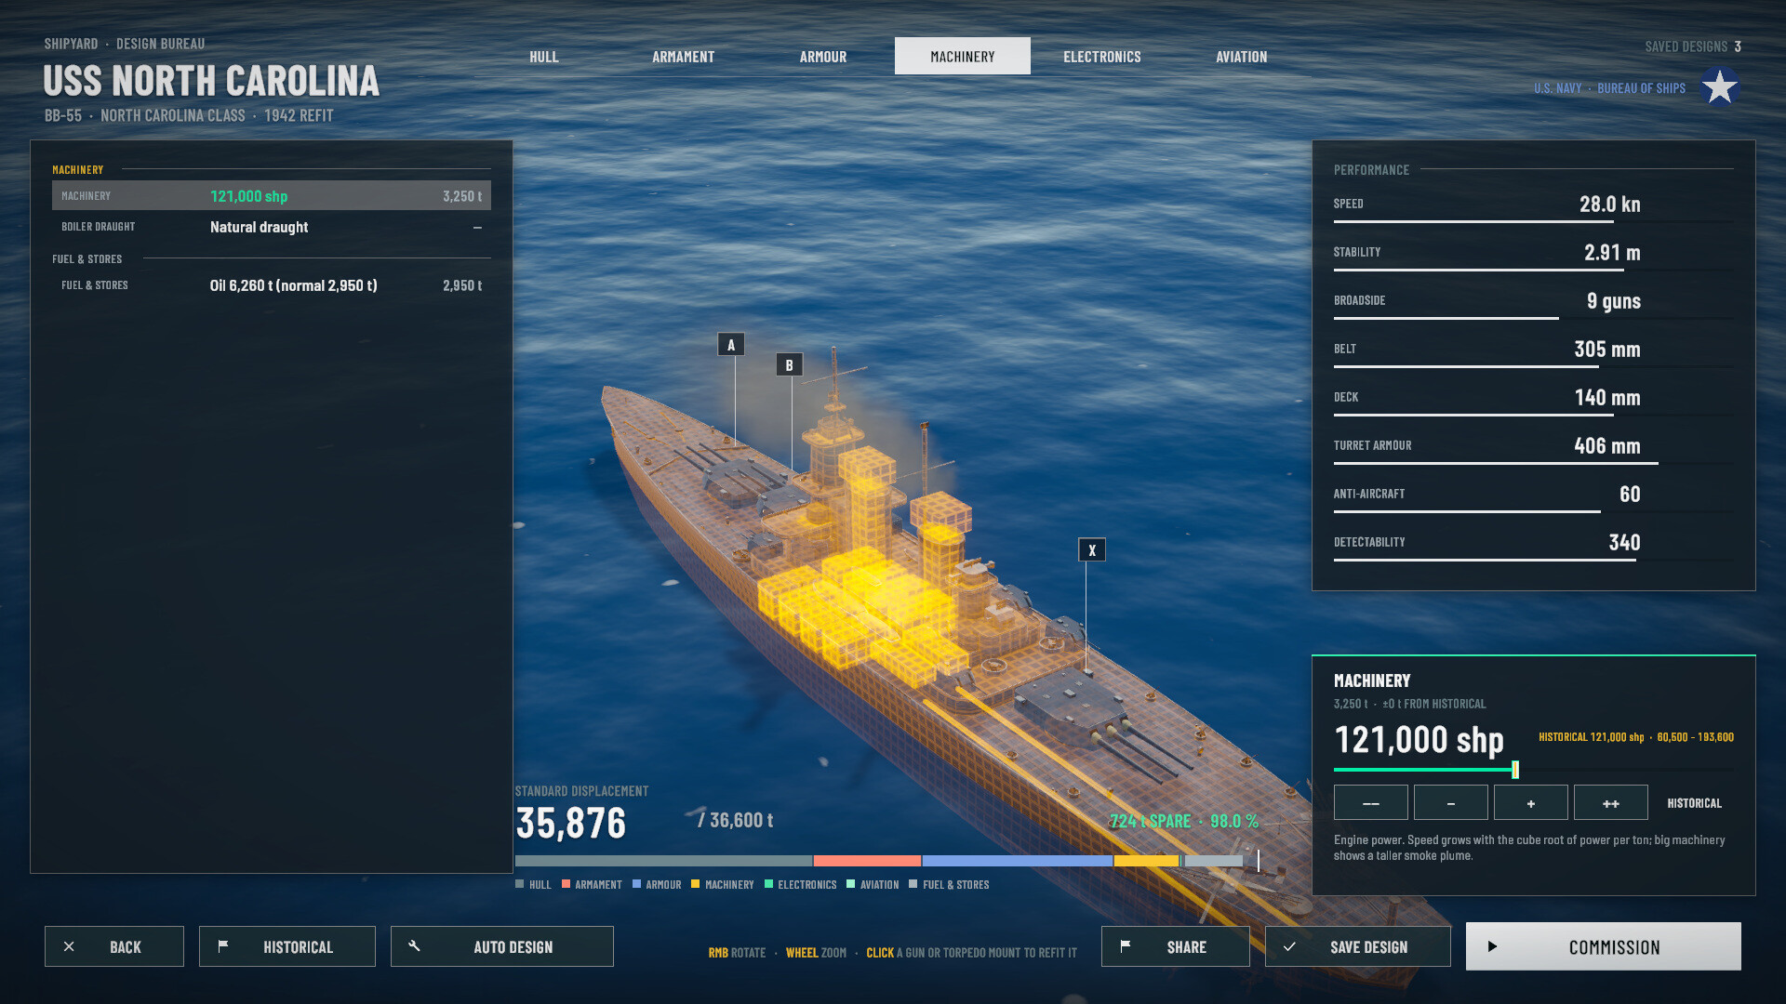Select the Machinery tab

point(963,57)
